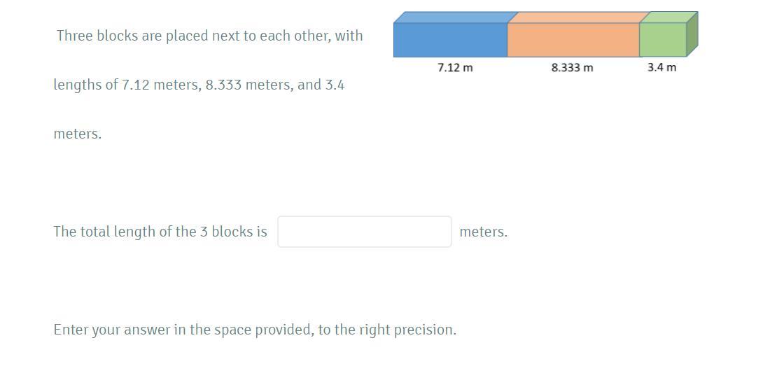This screenshot has width=777, height=380.
Task: Click the "3.4 m" label under the diagram
Action: tap(661, 67)
